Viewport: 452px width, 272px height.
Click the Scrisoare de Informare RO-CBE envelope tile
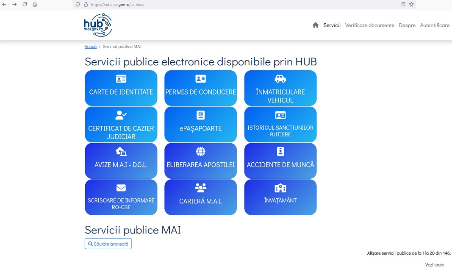121,197
